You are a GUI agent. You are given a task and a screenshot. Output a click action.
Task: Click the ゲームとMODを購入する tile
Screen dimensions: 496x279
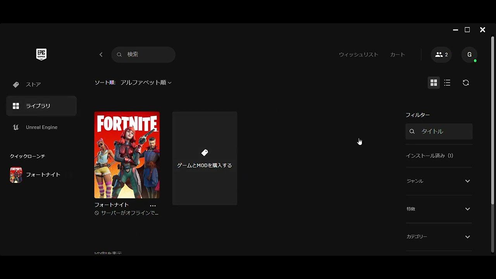click(x=205, y=158)
